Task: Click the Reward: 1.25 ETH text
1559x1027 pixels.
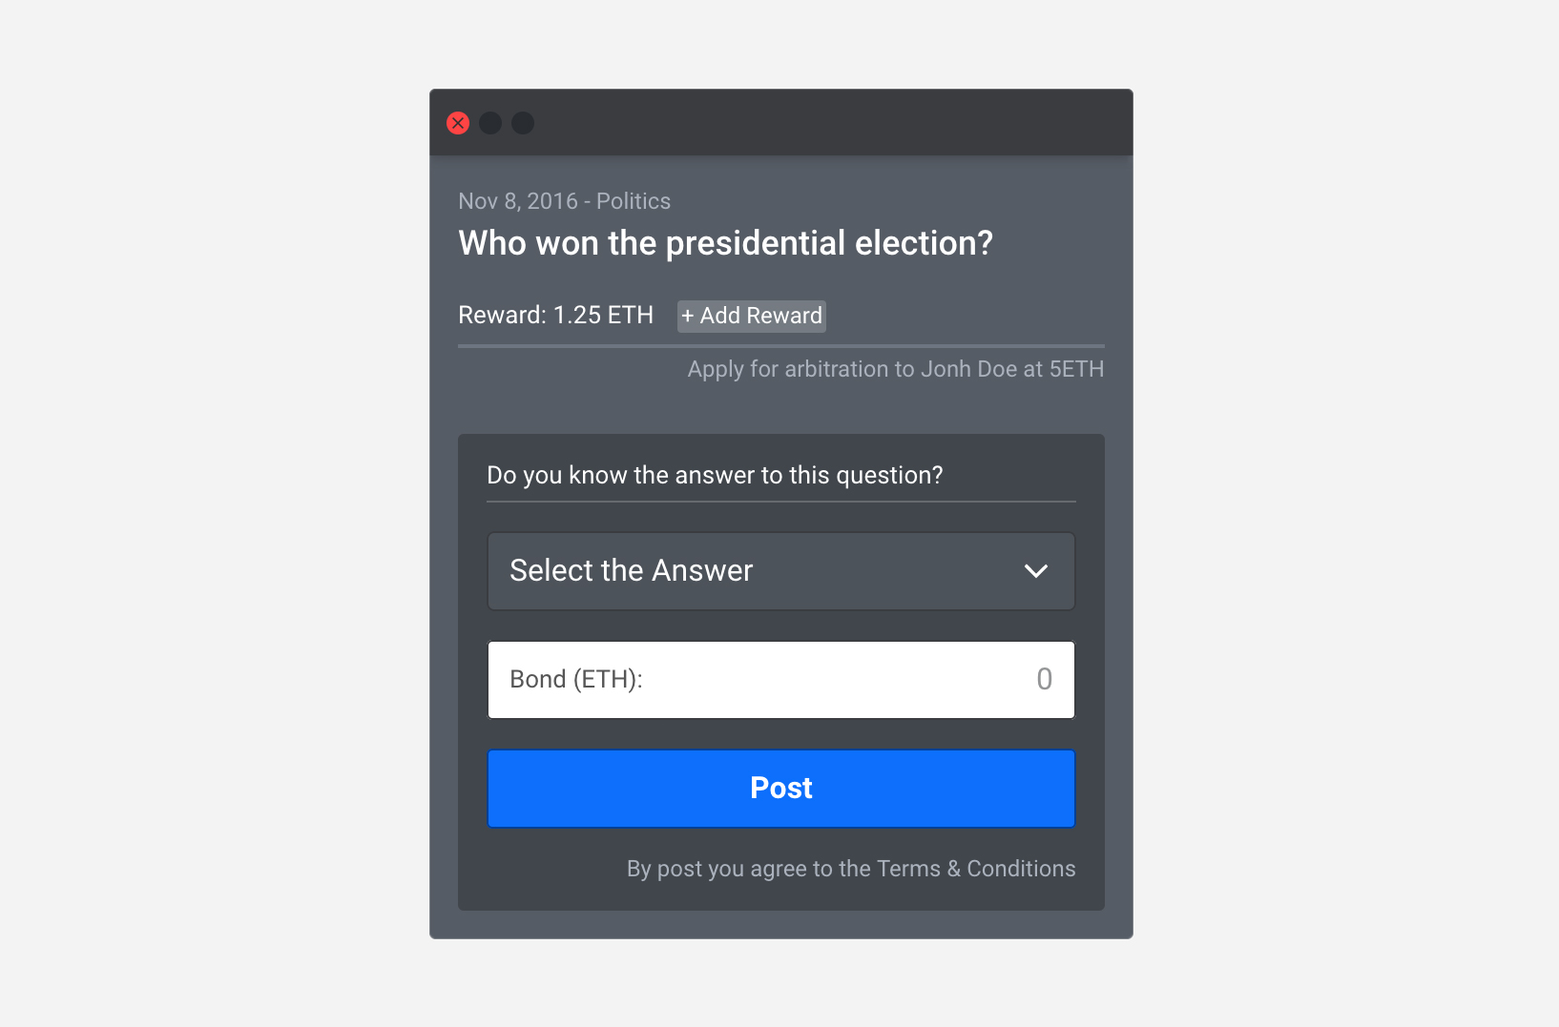Action: click(555, 316)
